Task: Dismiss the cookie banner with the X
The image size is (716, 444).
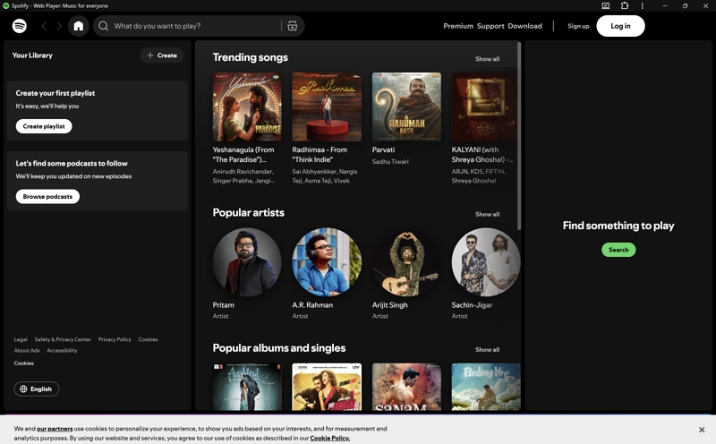Action: pos(702,430)
